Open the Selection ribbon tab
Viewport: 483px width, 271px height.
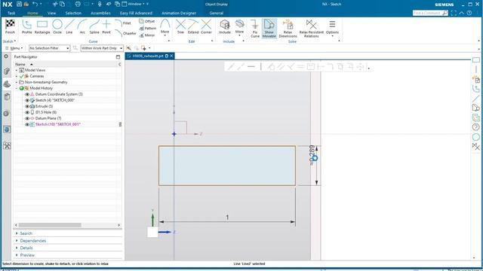(x=73, y=14)
